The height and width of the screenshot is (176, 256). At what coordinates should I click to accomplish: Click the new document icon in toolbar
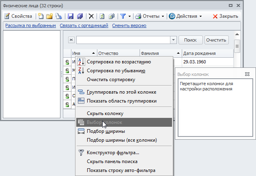tap(41, 16)
